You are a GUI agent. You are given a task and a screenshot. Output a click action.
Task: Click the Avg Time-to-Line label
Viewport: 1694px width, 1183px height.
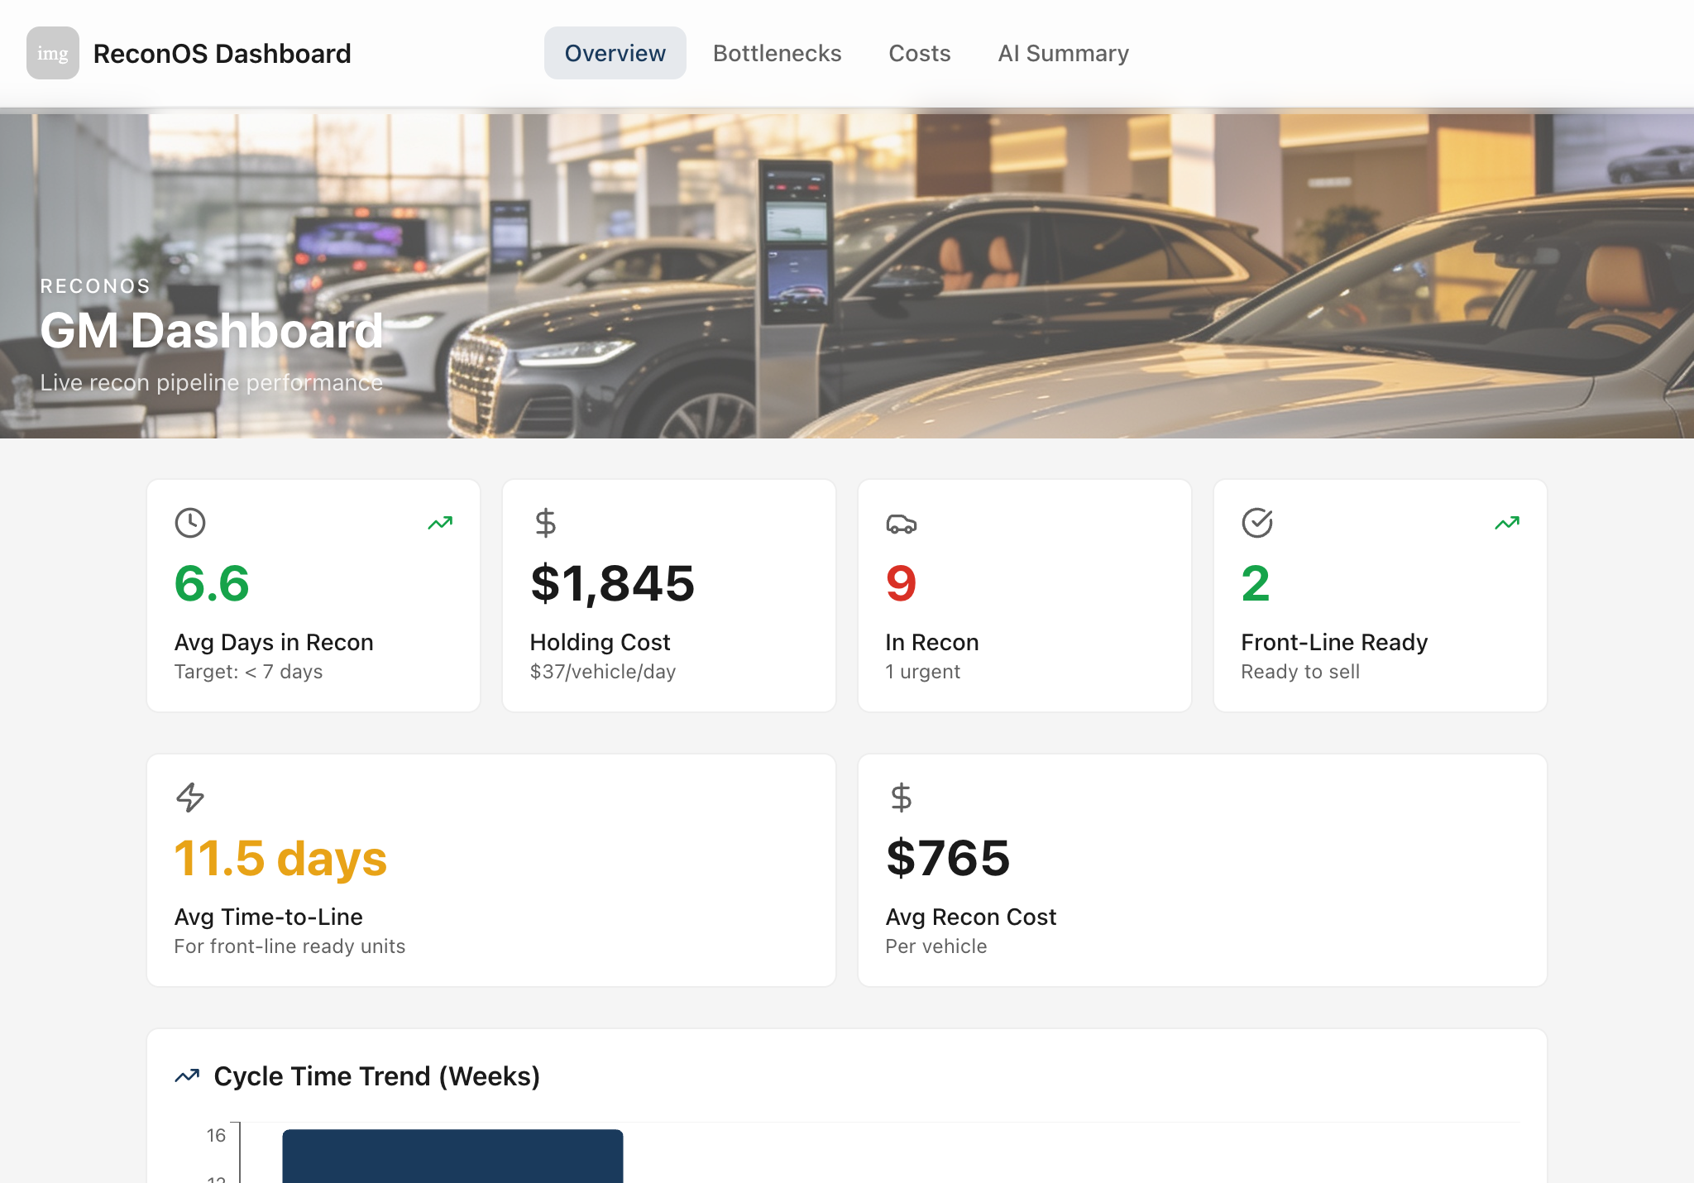(268, 917)
